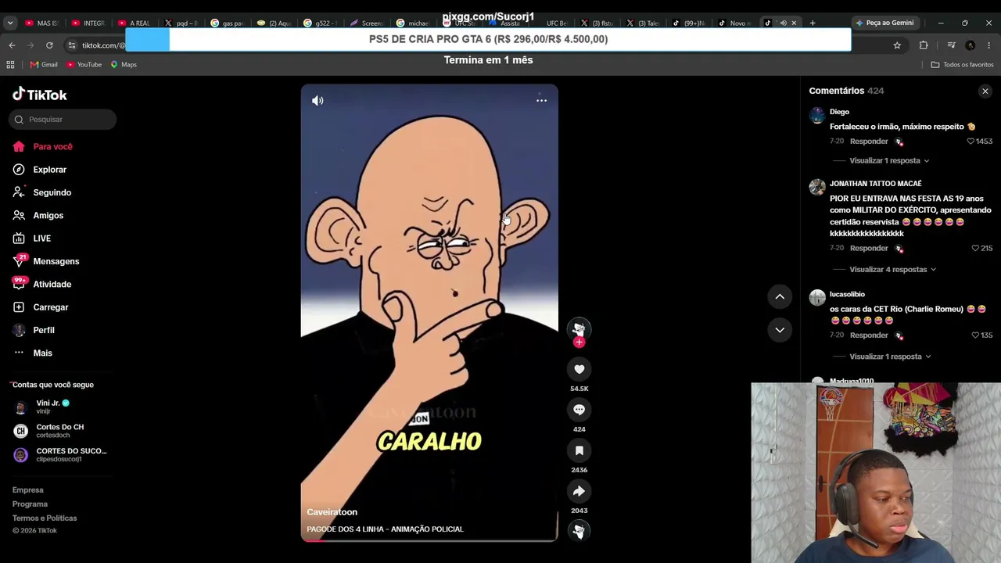
Task: Open the Programa footer link
Action: (30, 504)
